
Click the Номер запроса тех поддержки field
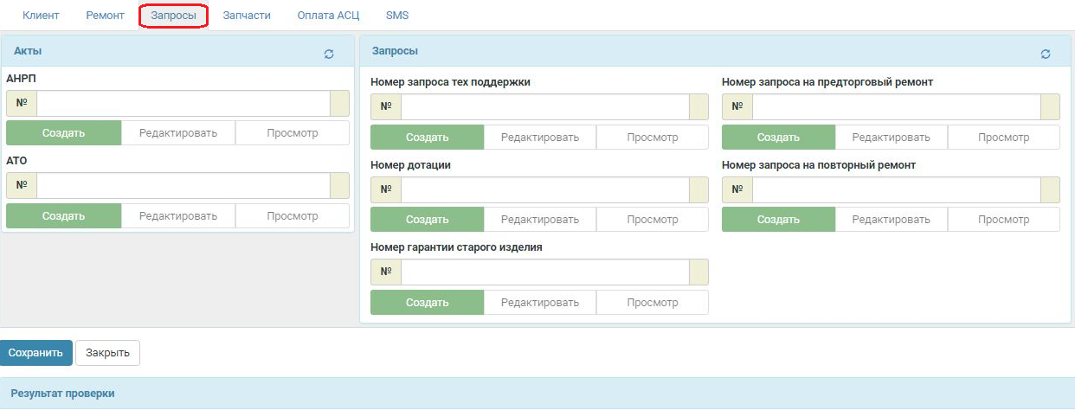pyautogui.click(x=545, y=107)
